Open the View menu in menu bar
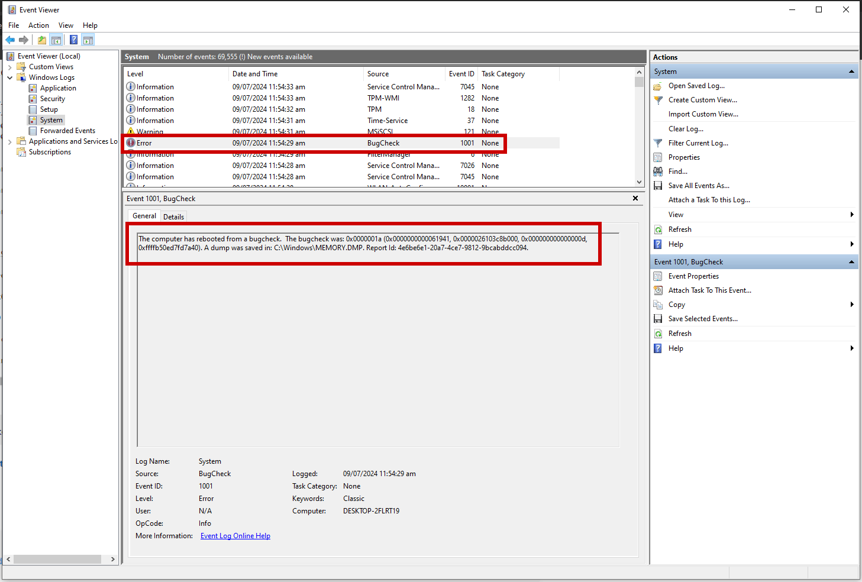 tap(66, 25)
